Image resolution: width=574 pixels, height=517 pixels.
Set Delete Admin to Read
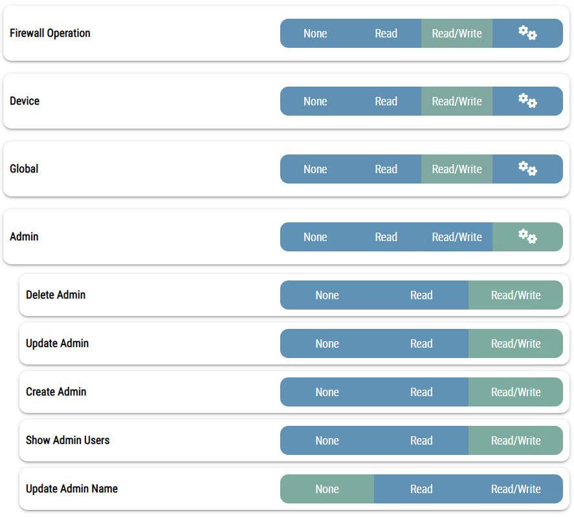[x=421, y=295]
